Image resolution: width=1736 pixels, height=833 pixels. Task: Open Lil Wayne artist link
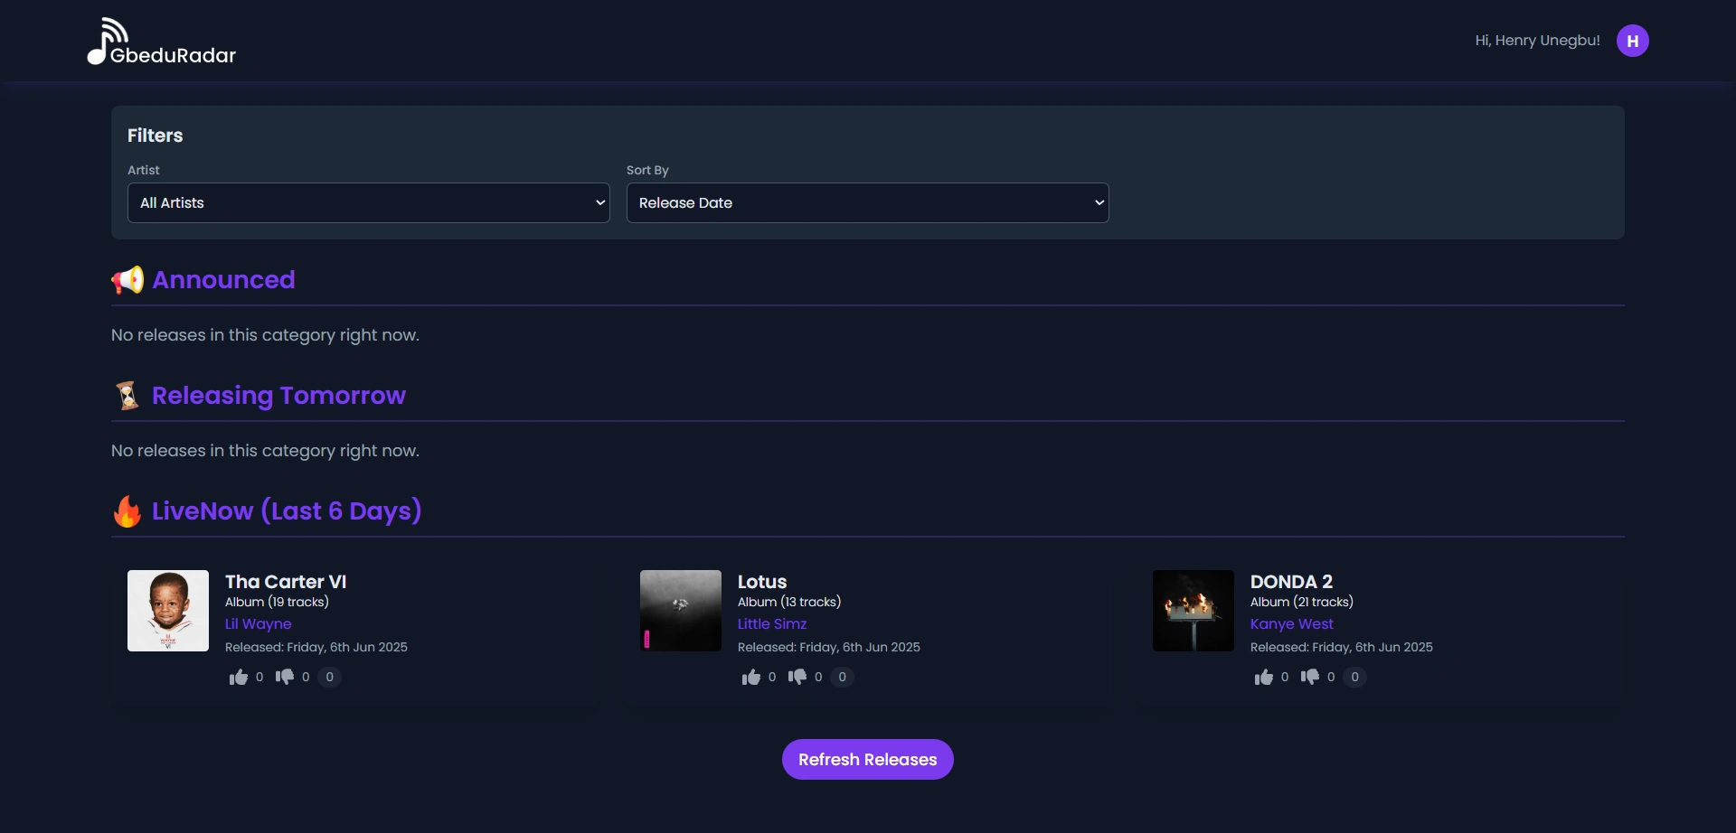click(x=259, y=624)
